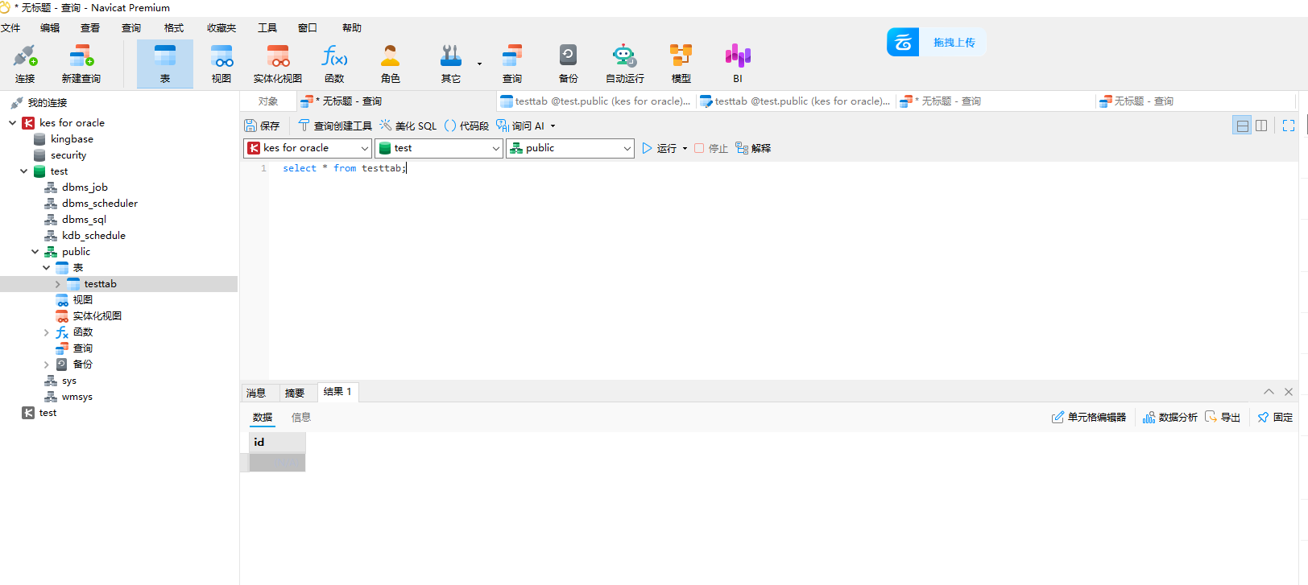Screen dimensions: 1308x585
Task: Open the kes for oracle connection dropdown
Action: [x=308, y=148]
